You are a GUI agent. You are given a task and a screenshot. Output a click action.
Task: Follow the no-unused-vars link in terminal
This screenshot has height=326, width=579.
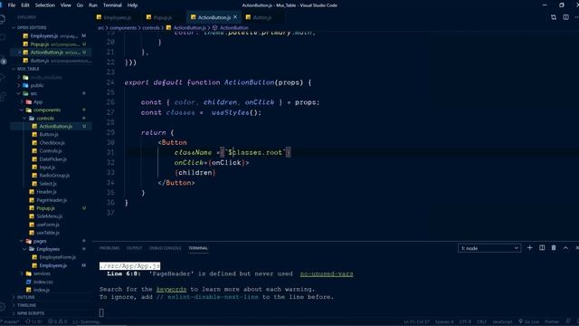pos(327,273)
